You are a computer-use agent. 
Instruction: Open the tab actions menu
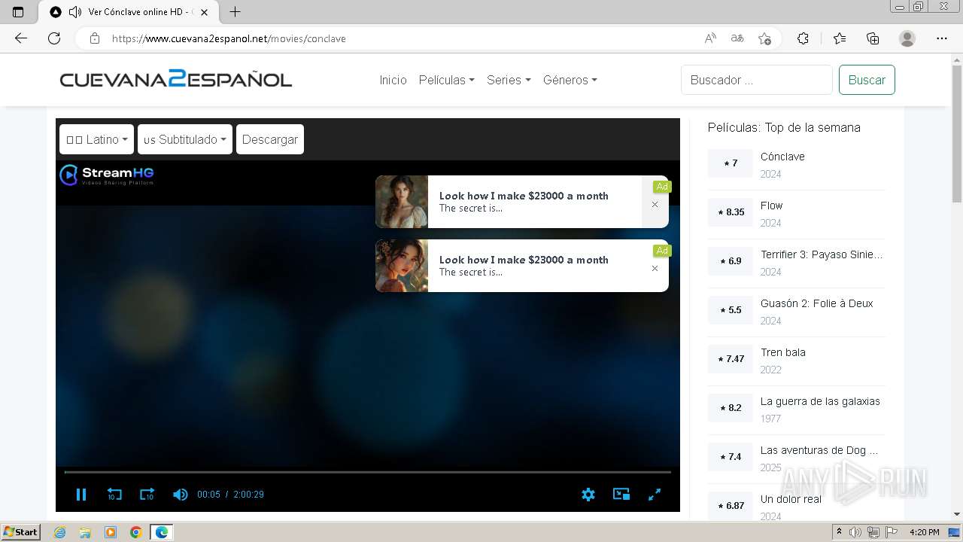(x=18, y=12)
